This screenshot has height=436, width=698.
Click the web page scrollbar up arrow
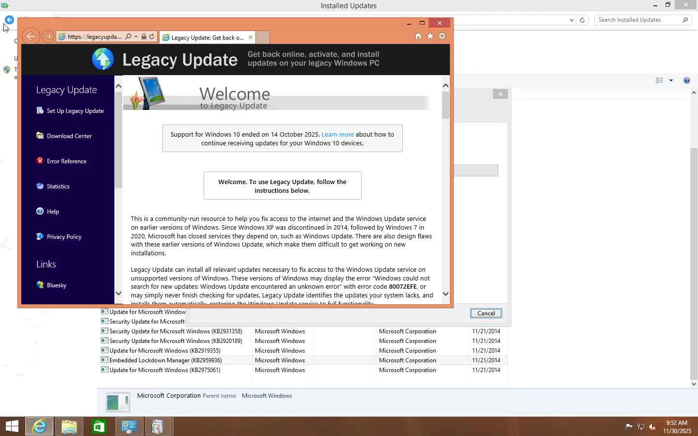click(445, 86)
